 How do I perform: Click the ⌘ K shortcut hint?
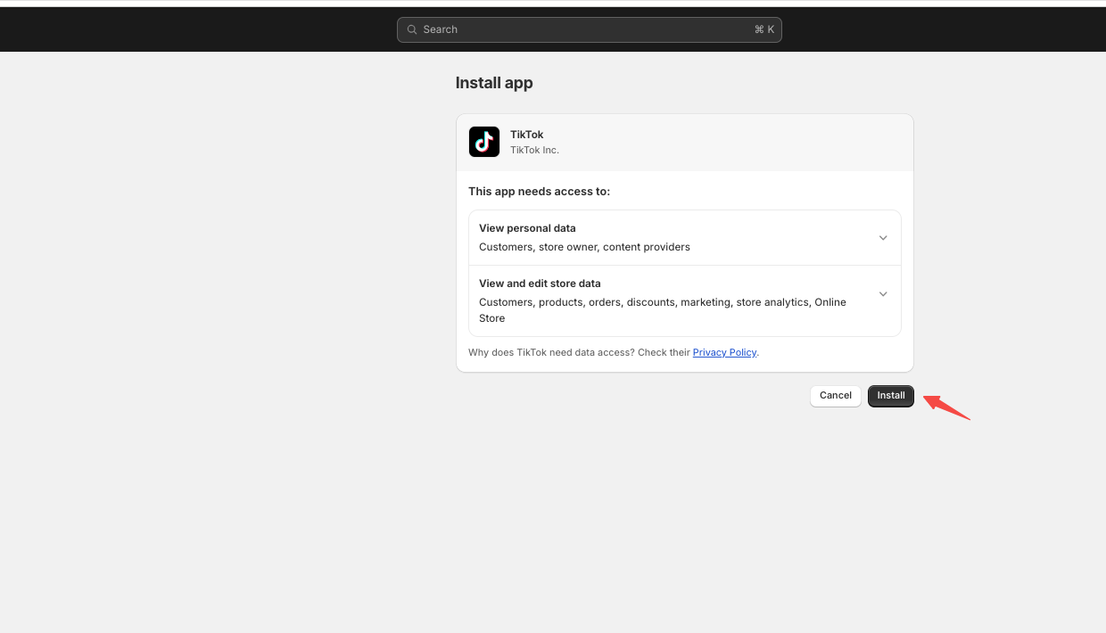764,29
